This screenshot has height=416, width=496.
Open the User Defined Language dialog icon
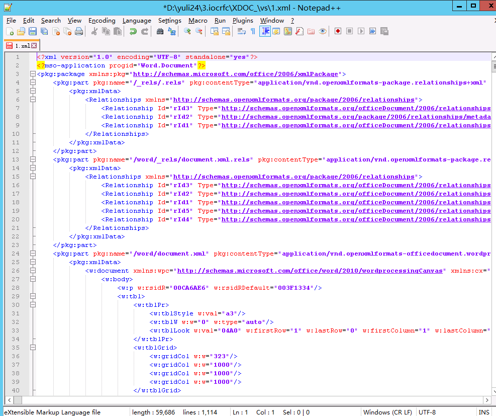coord(276,31)
